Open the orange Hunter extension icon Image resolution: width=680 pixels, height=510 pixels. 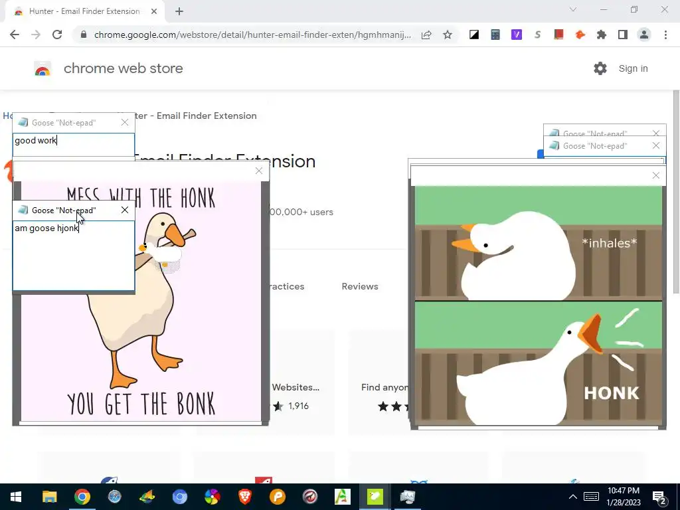pos(580,35)
